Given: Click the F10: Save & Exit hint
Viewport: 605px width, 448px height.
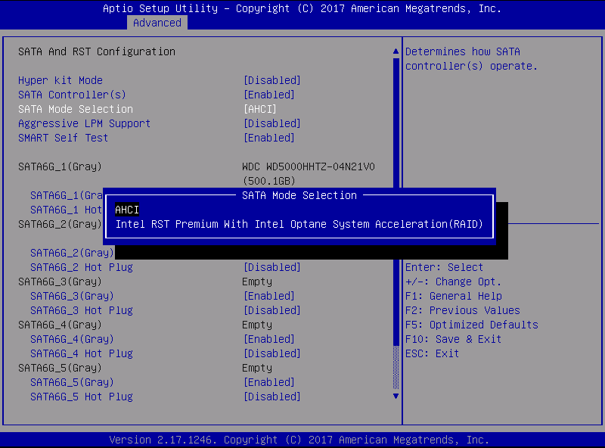Looking at the screenshot, I should (453, 339).
